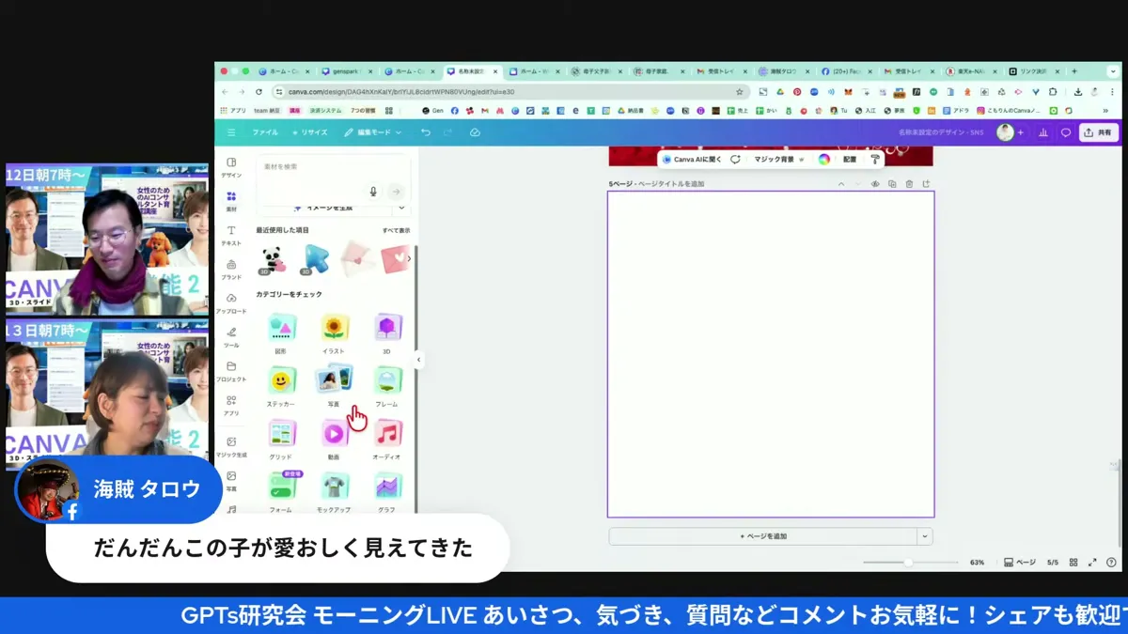Choose the グラフ charts category
The image size is (1128, 634).
pyautogui.click(x=386, y=491)
